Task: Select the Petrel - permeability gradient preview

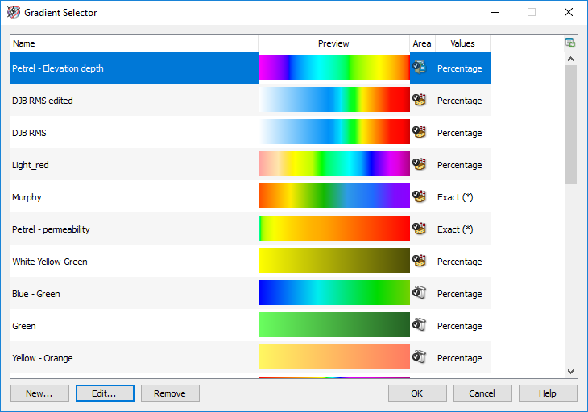Action: [333, 229]
